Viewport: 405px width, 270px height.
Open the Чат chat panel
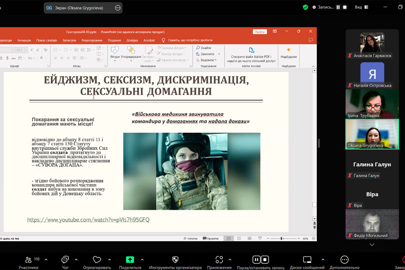[x=65, y=260]
